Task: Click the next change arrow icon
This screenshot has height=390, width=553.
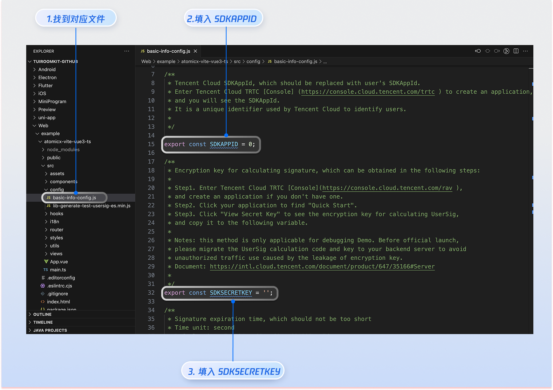Action: pos(497,51)
